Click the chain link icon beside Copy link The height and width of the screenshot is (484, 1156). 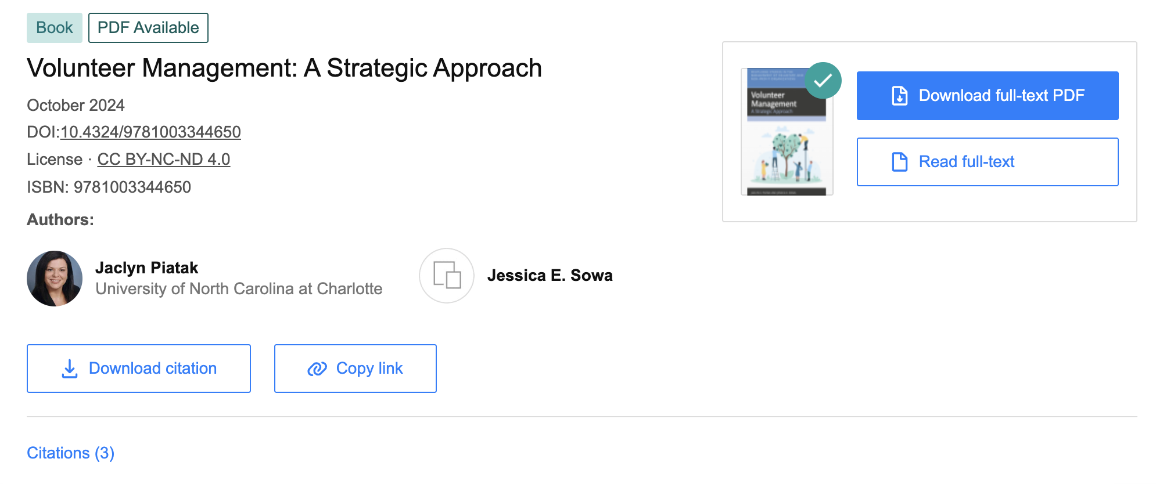tap(317, 369)
